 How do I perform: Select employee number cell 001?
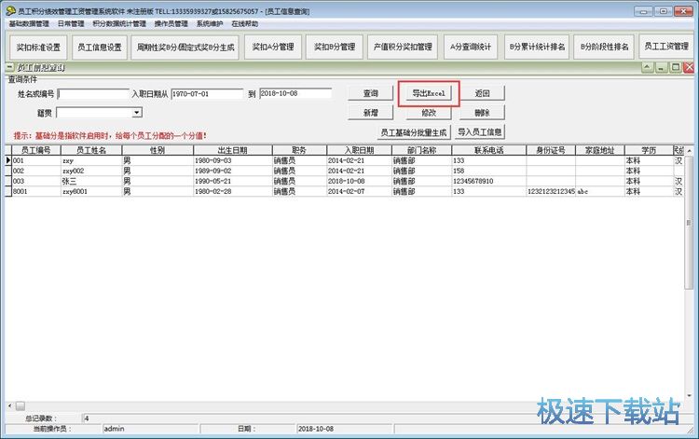(36, 160)
